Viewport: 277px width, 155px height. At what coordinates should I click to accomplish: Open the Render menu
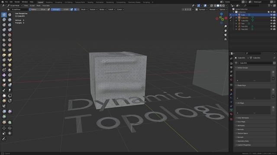point(17,2)
